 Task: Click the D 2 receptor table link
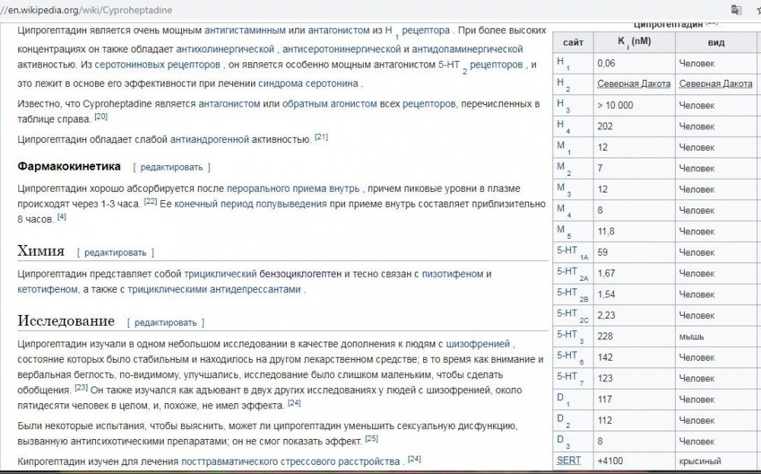click(x=563, y=420)
